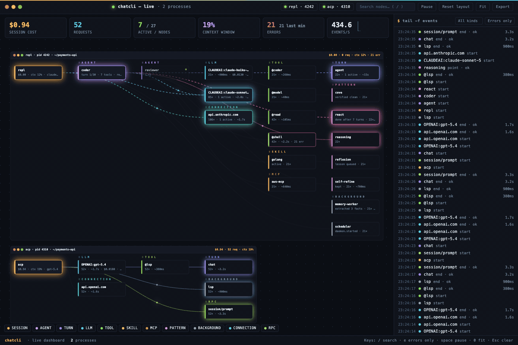This screenshot has width=518, height=345.
Task: Select the agent turn node
Action: [355, 72]
